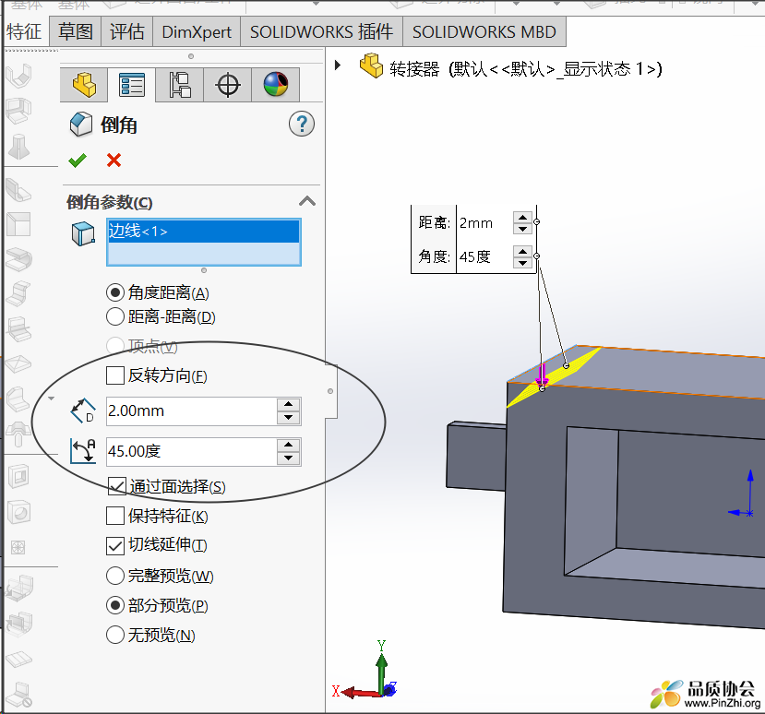Screen dimensions: 765x714
Task: Click the callout 角度 45度 field
Action: [485, 256]
